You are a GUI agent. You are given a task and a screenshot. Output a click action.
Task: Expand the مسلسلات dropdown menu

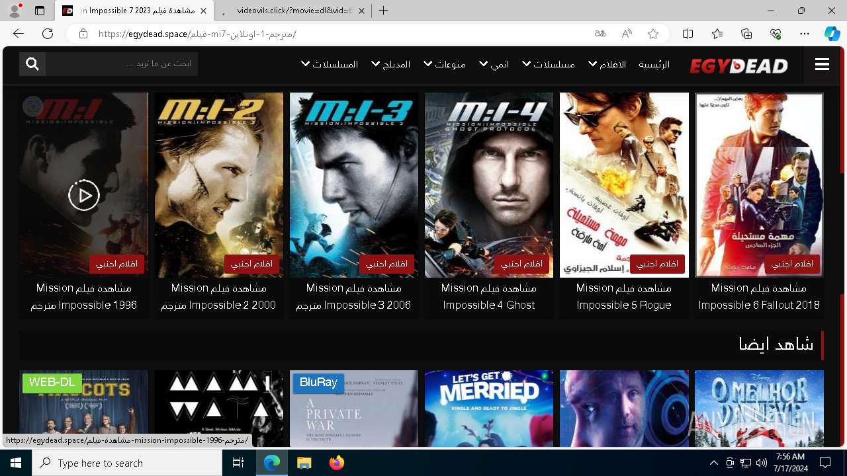[549, 64]
